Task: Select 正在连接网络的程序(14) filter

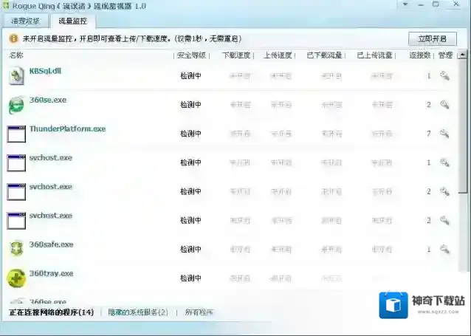Action: pyautogui.click(x=51, y=312)
